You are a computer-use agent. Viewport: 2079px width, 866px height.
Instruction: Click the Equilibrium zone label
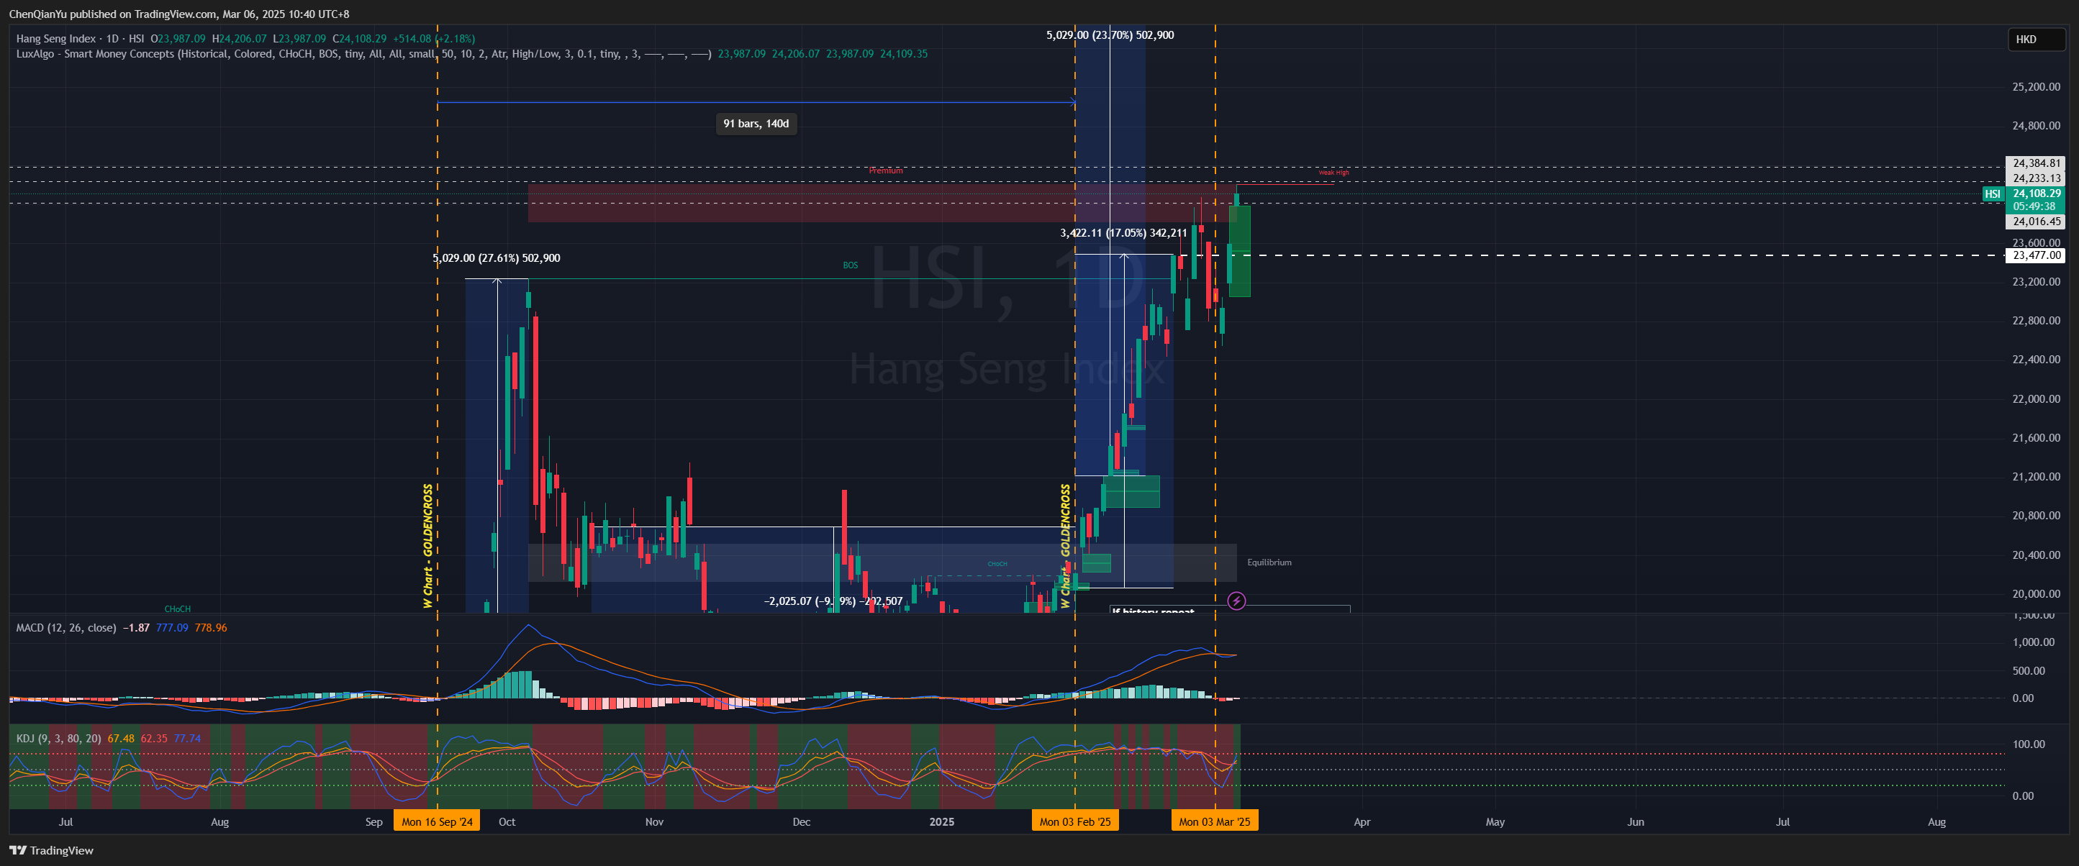1269,562
